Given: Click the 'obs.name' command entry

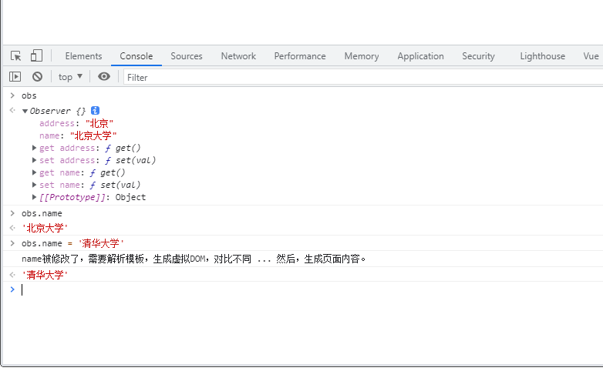Looking at the screenshot, I should click(42, 213).
